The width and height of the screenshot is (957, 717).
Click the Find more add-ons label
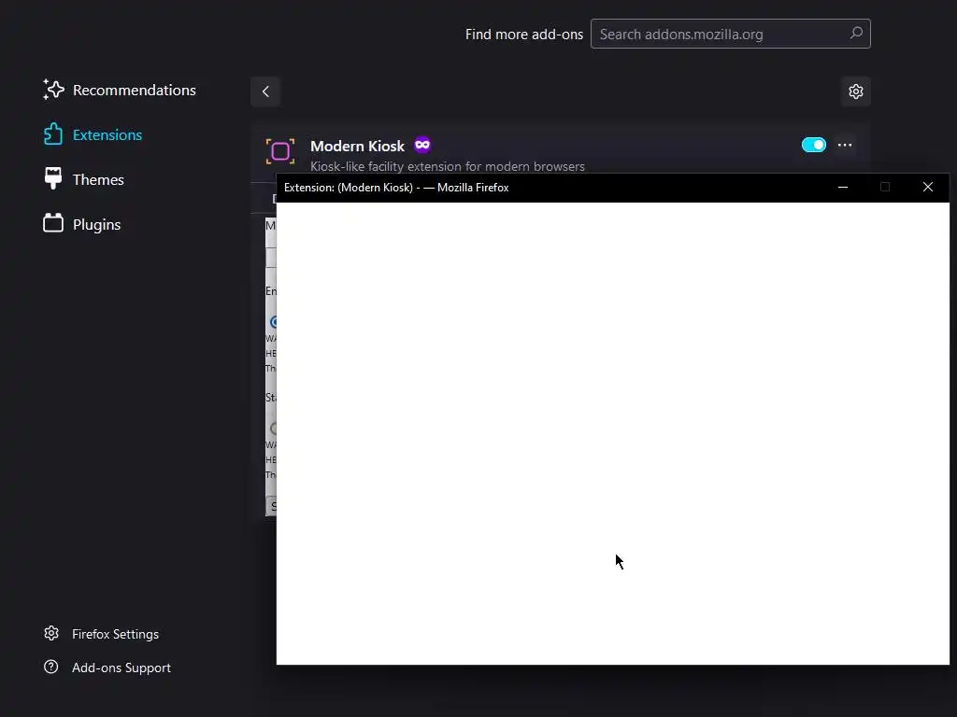pos(524,35)
